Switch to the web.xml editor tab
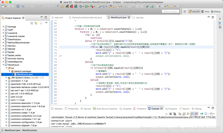Screen dimensions: 223x133 57,18
